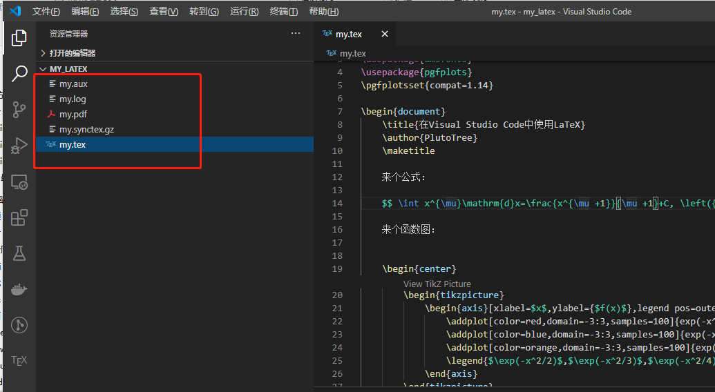Viewport: 715px width, 392px height.
Task: Open my.aux in the file tree
Action: click(73, 84)
